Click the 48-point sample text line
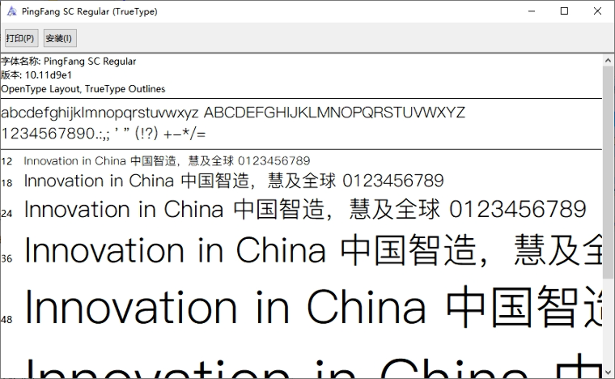This screenshot has height=379, width=615. 313,307
